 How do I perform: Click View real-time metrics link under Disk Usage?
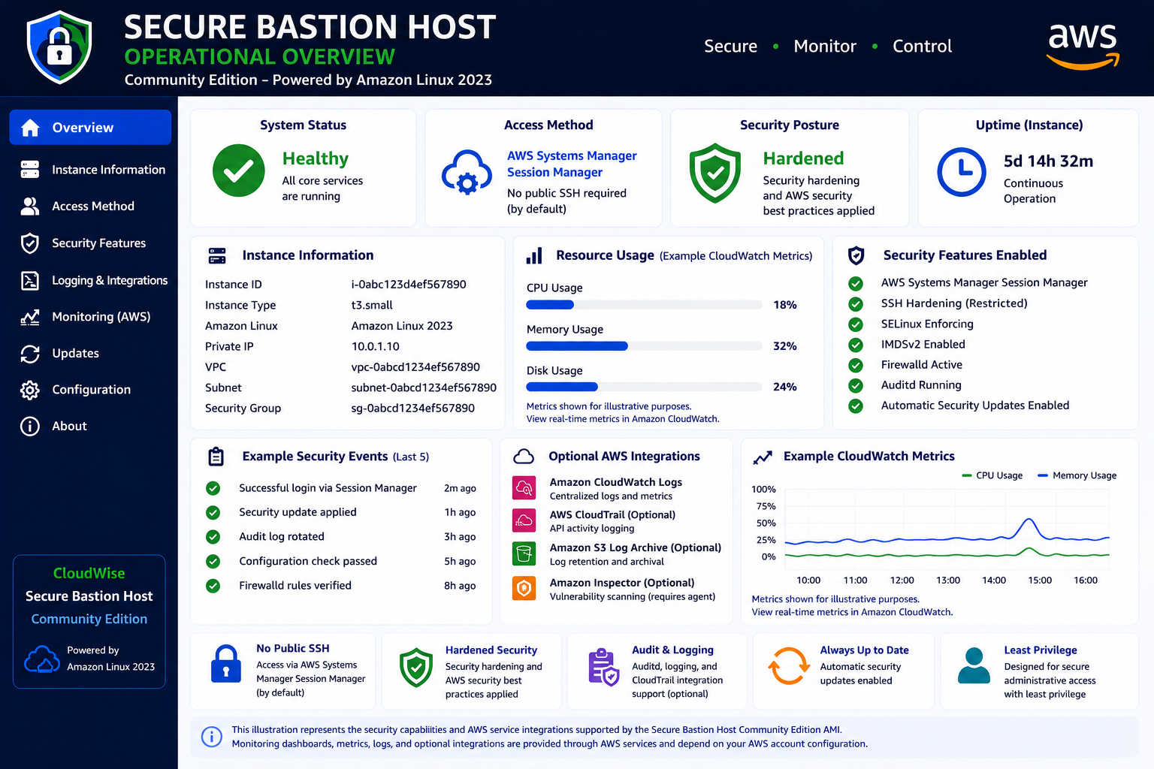623,419
